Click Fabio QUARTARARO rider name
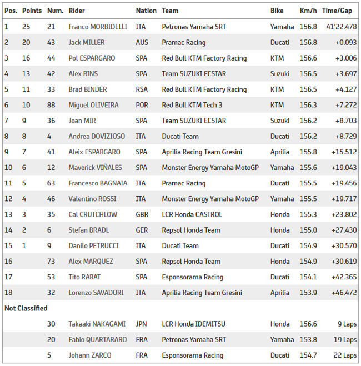Viewport: 361px width, 366px height. point(98,340)
